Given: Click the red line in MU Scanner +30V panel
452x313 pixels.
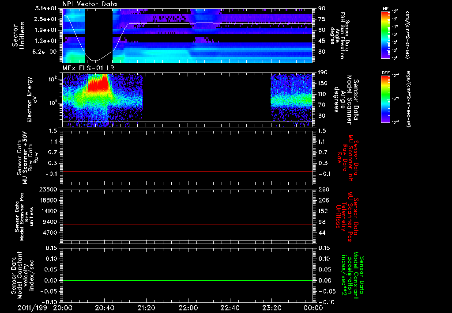Looking at the screenshot, I should (188, 171).
